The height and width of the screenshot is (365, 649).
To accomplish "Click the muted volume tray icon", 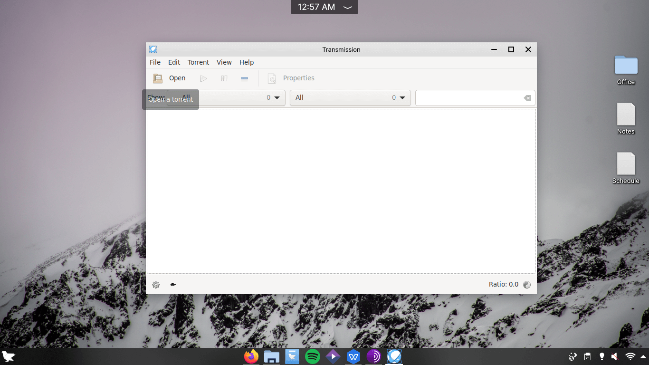I will click(x=615, y=356).
